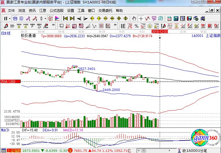
Task: Open the calculator tool icon
Action: pyautogui.click(x=176, y=18)
